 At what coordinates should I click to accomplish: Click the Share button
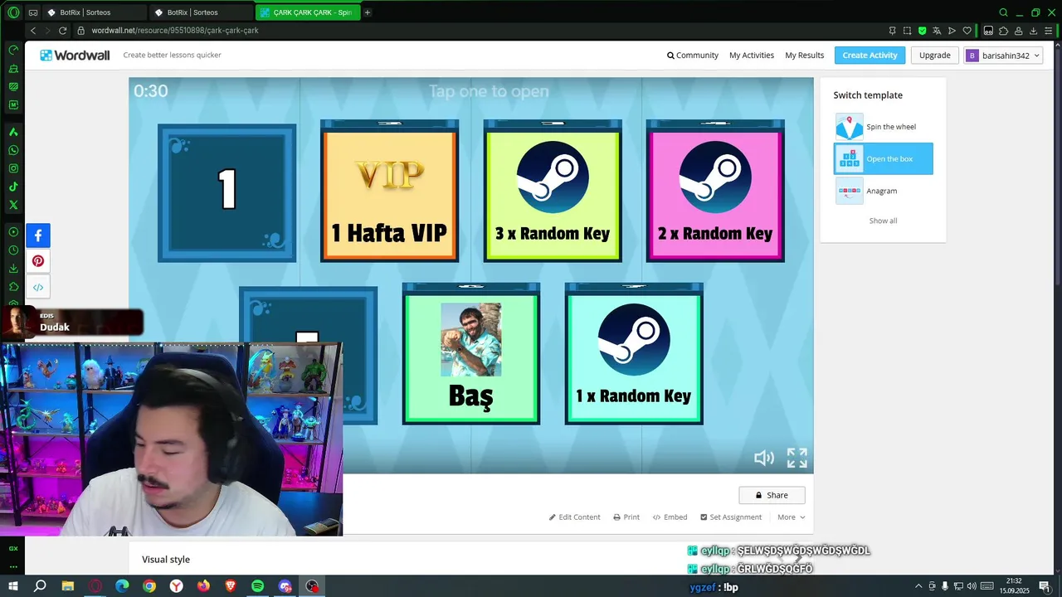click(x=772, y=495)
